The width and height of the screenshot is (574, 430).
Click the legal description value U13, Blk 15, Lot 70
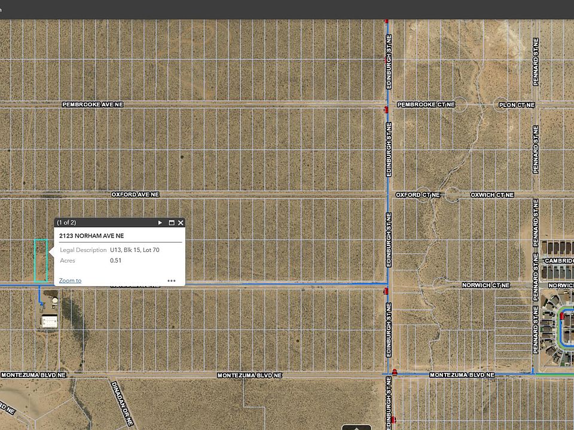pyautogui.click(x=135, y=250)
